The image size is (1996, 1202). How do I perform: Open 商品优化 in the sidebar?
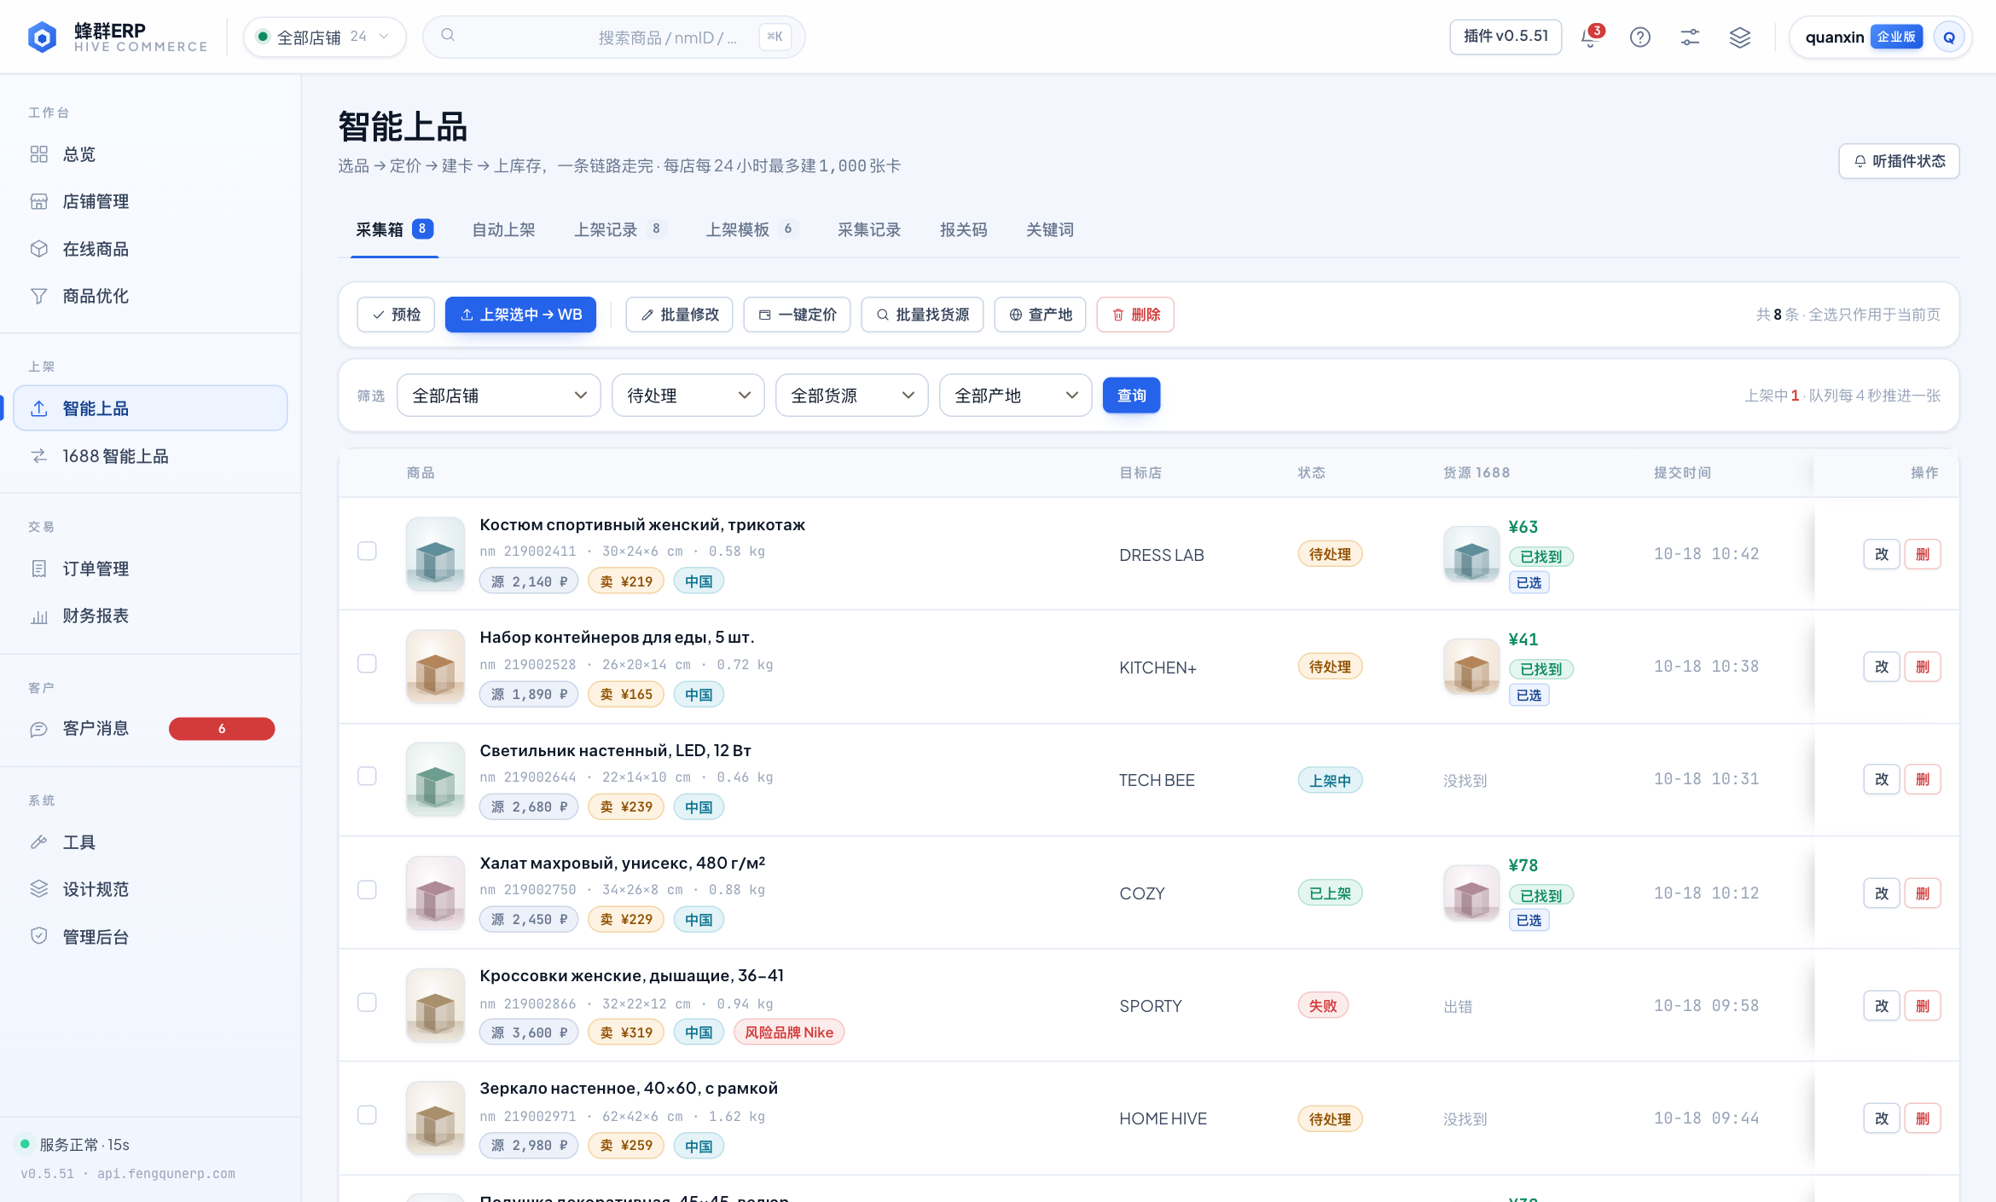[x=150, y=296]
